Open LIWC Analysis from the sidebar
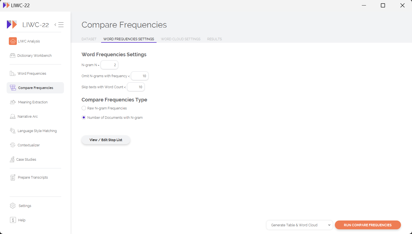The width and height of the screenshot is (412, 234). 35,41
